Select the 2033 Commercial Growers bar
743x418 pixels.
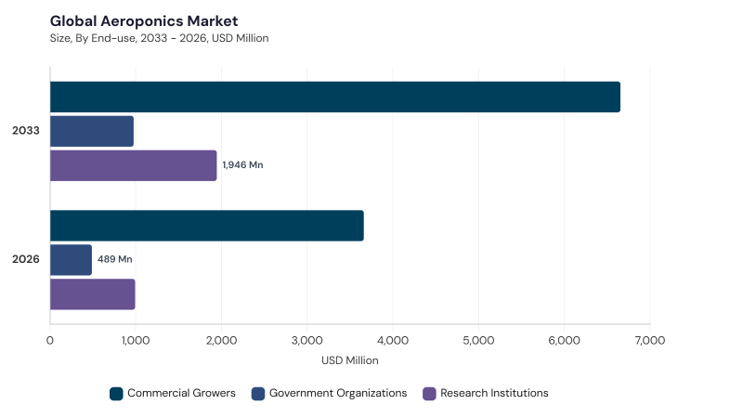click(335, 98)
